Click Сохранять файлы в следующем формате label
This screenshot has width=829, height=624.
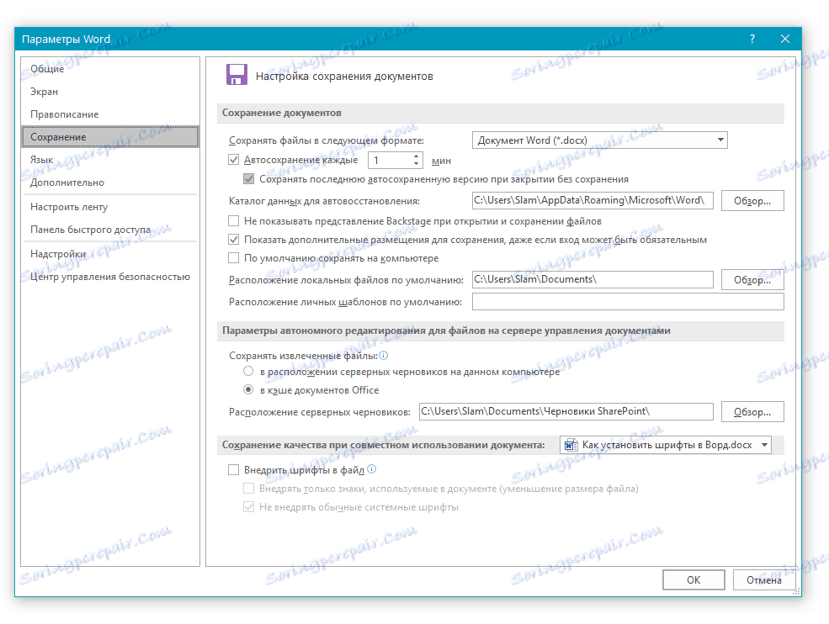[327, 140]
